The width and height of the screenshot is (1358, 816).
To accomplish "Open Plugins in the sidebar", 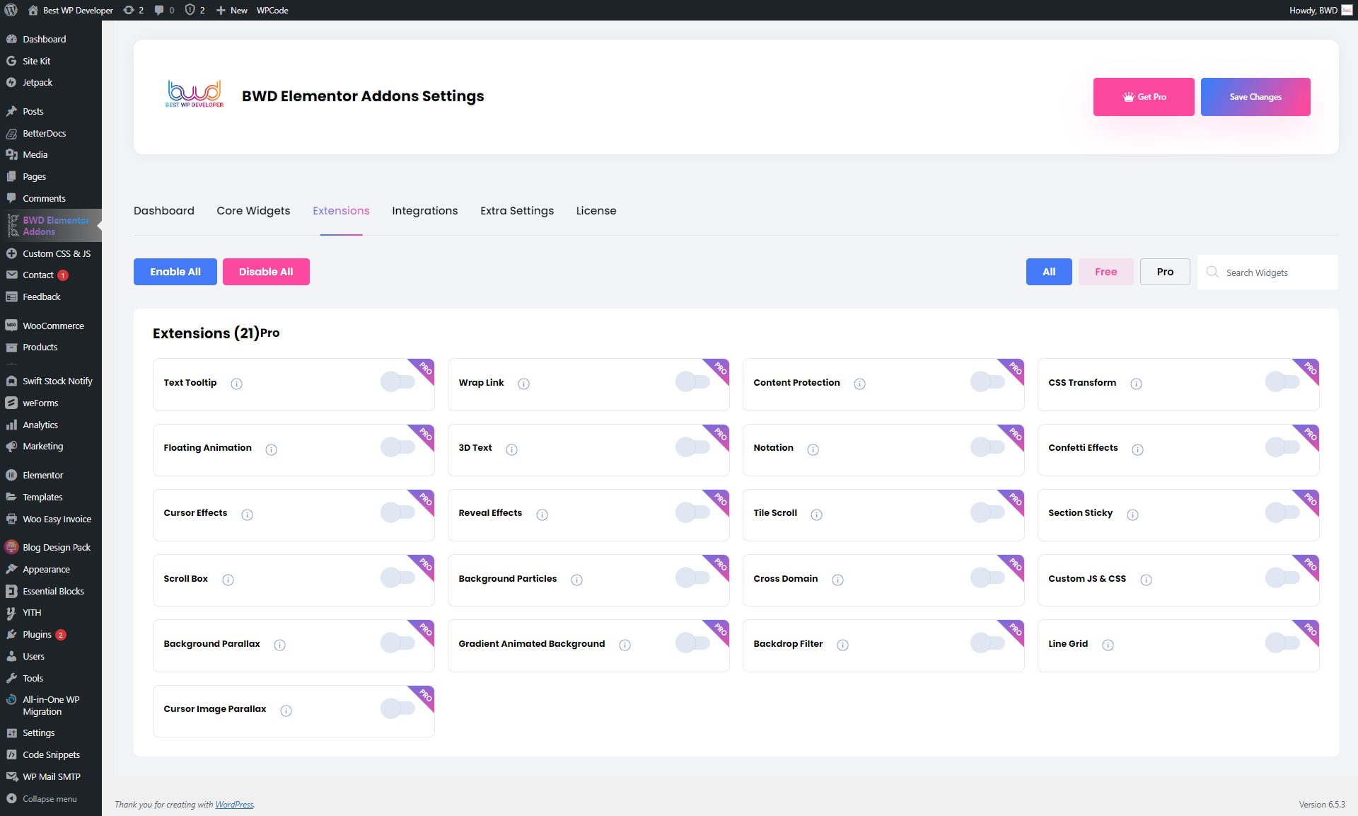I will click(x=37, y=635).
